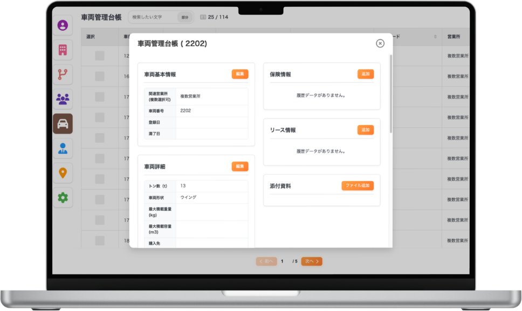
Task: Go to next page with 次へ button
Action: click(312, 261)
